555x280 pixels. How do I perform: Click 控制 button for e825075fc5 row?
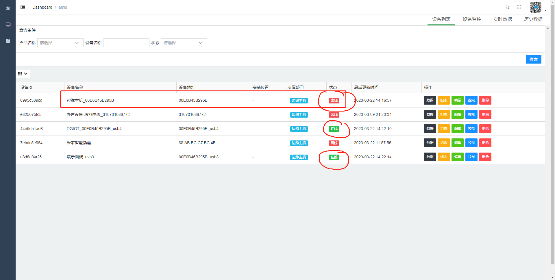click(471, 114)
